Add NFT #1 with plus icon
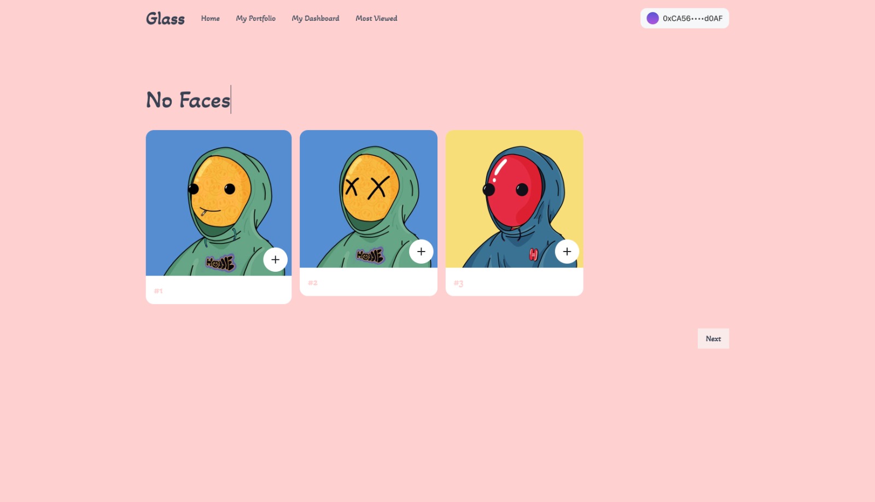 [x=275, y=260]
